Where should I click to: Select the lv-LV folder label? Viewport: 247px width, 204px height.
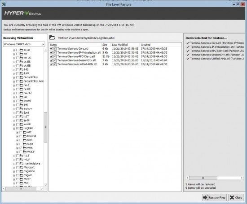pyautogui.click(x=26, y=160)
